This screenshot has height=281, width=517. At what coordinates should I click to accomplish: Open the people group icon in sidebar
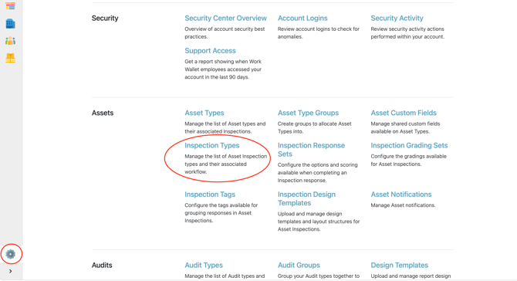click(10, 41)
